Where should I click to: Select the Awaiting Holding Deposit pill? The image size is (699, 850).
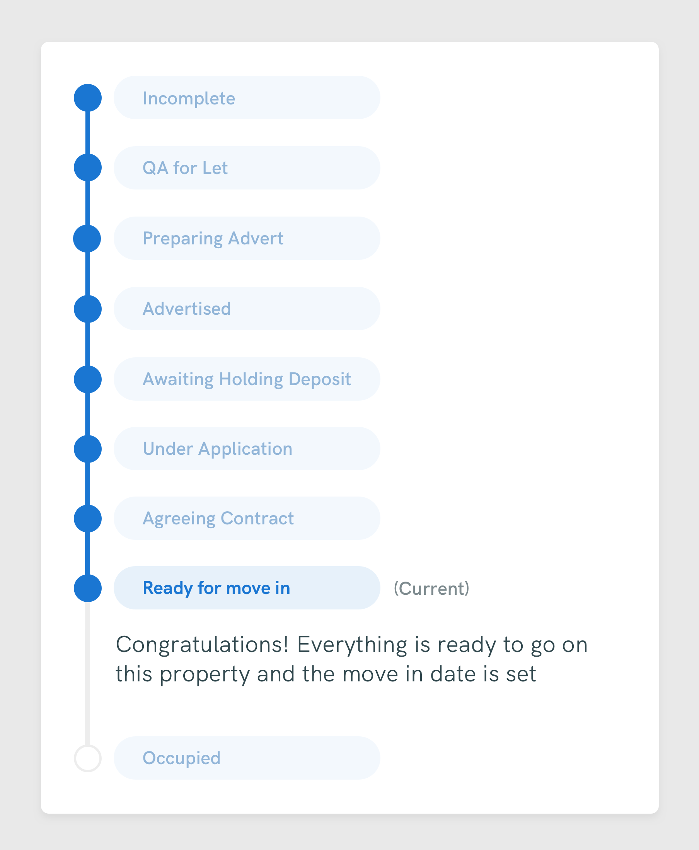247,379
